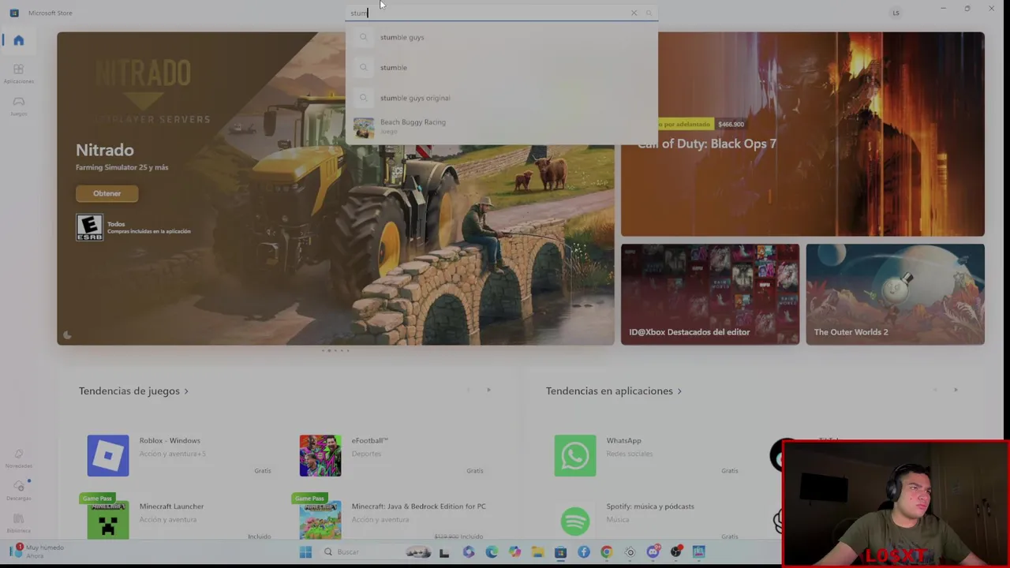Click the Roblox app icon

[x=108, y=455]
